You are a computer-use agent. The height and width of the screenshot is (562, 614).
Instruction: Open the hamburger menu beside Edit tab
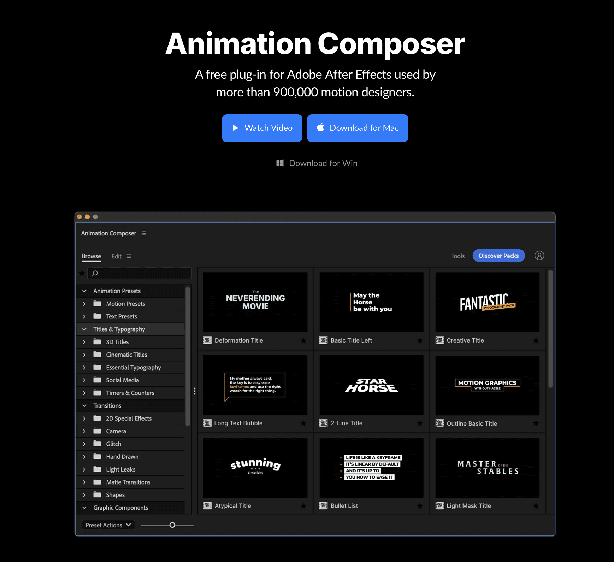[x=129, y=256]
